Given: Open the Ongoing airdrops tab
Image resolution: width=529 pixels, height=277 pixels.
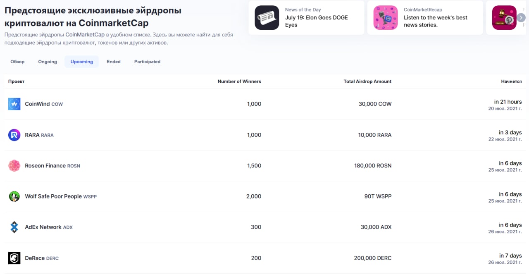Looking at the screenshot, I should (x=48, y=62).
